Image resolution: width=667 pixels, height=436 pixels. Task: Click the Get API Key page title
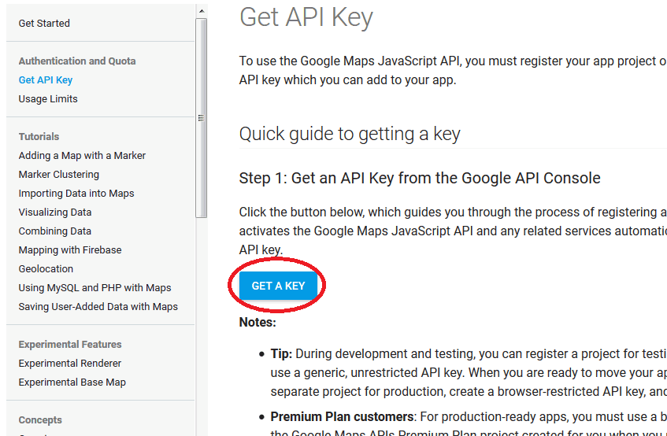click(306, 18)
